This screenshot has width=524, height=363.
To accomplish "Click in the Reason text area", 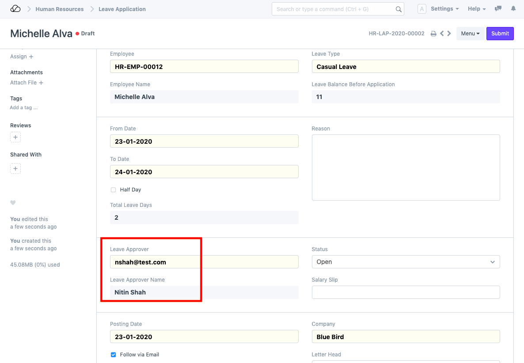I will (406, 168).
